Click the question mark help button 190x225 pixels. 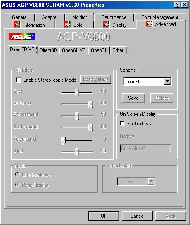177,5
